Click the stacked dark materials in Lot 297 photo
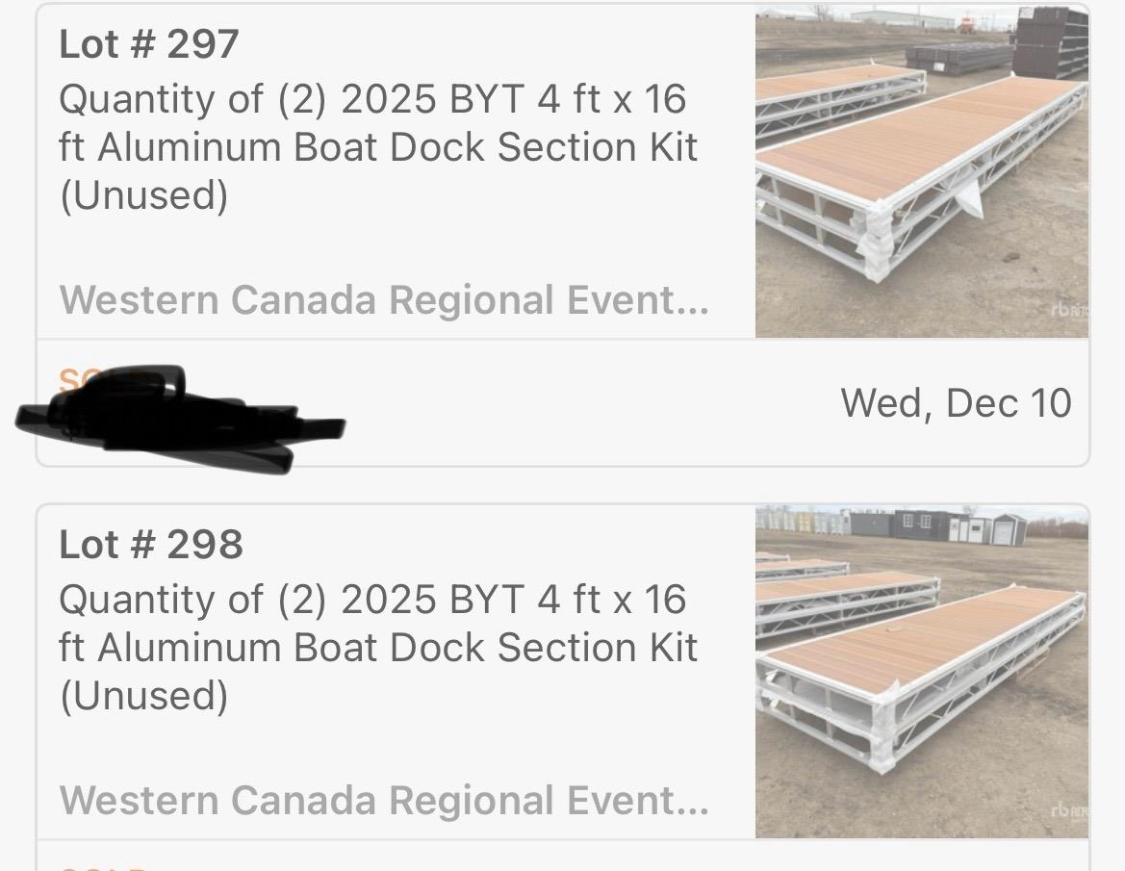1125x871 pixels. pos(1049,43)
